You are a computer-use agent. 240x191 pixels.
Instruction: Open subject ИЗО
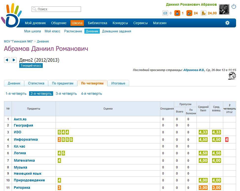click(17, 132)
